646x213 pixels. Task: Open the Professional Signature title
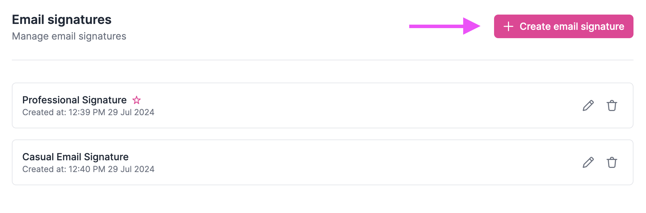coord(74,100)
